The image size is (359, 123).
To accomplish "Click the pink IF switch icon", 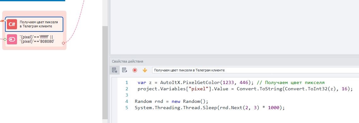I will (x=12, y=39).
